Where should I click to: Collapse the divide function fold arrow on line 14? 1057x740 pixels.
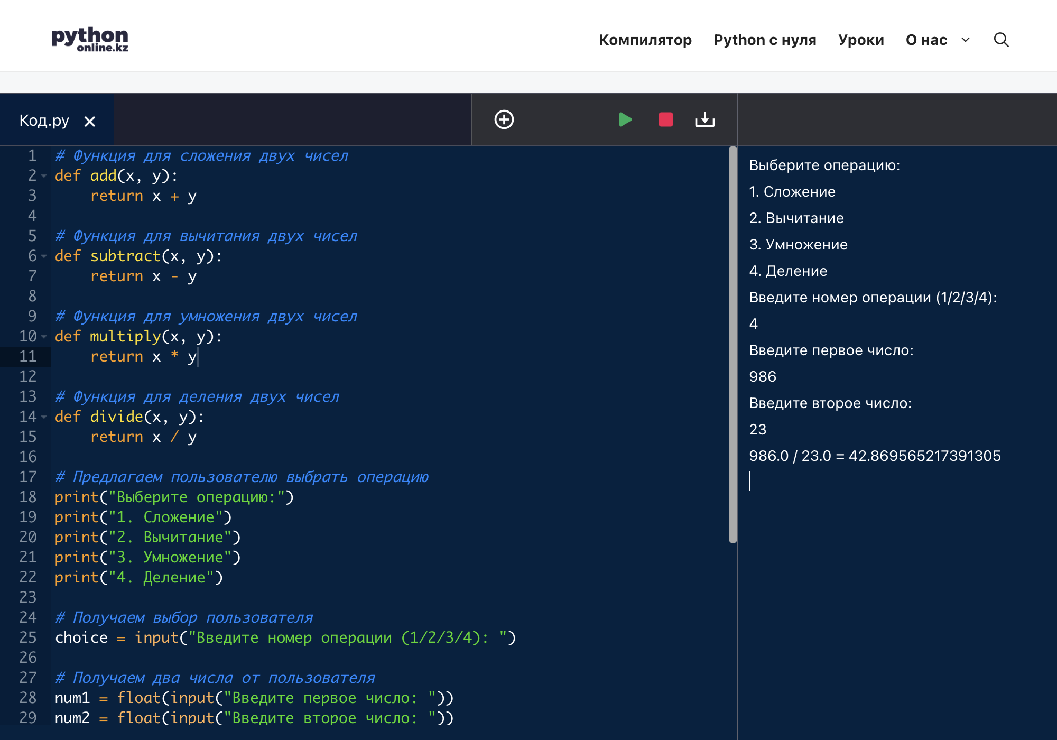[44, 417]
